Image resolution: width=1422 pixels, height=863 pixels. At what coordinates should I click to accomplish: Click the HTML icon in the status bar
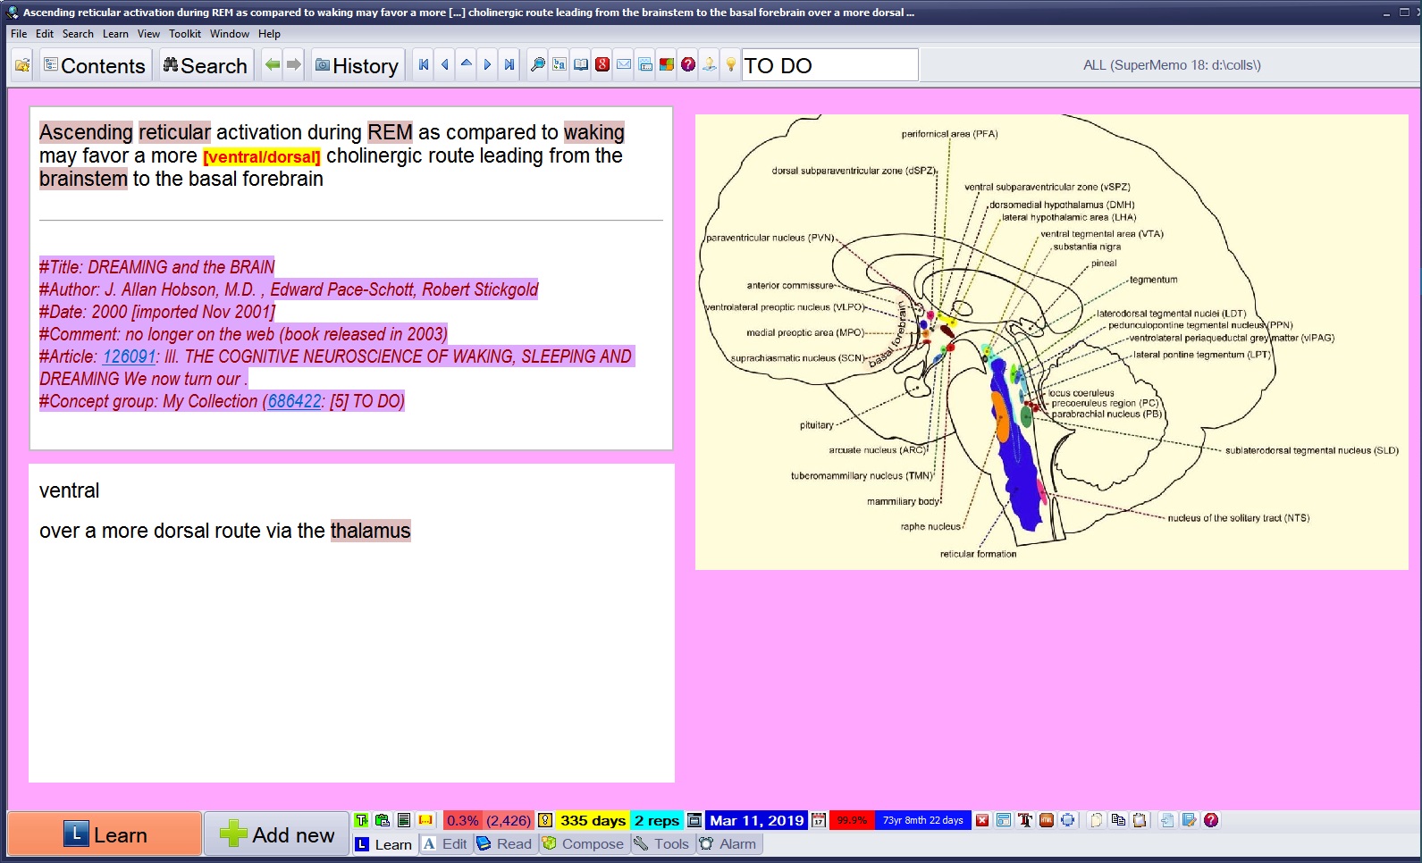[x=1047, y=820]
